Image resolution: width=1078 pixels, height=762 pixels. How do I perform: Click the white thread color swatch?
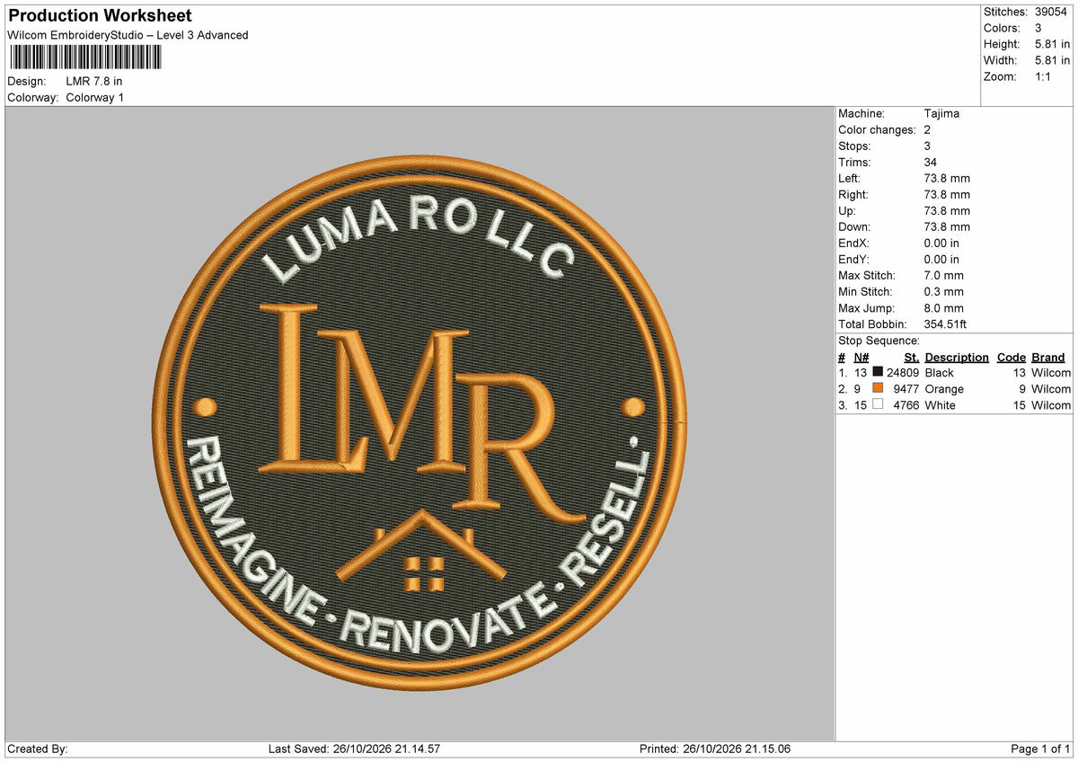pyautogui.click(x=878, y=404)
